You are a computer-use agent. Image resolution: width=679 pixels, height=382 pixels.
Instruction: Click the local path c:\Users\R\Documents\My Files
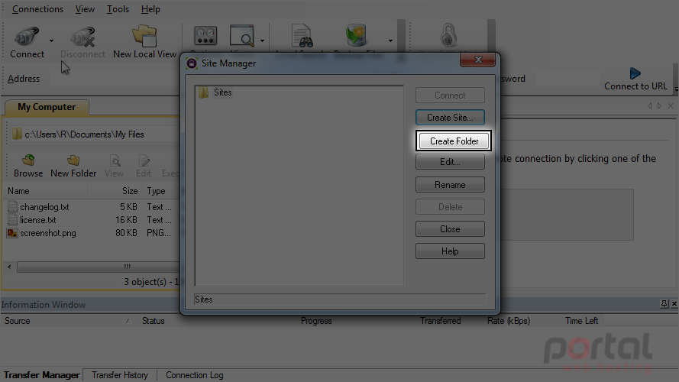point(84,134)
